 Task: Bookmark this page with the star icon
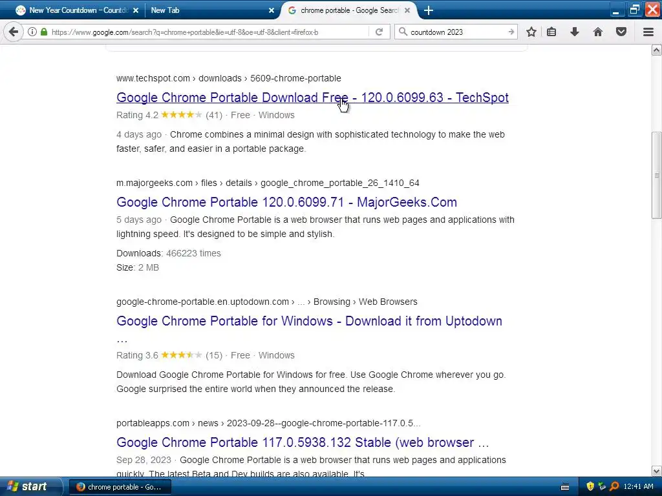tap(531, 32)
